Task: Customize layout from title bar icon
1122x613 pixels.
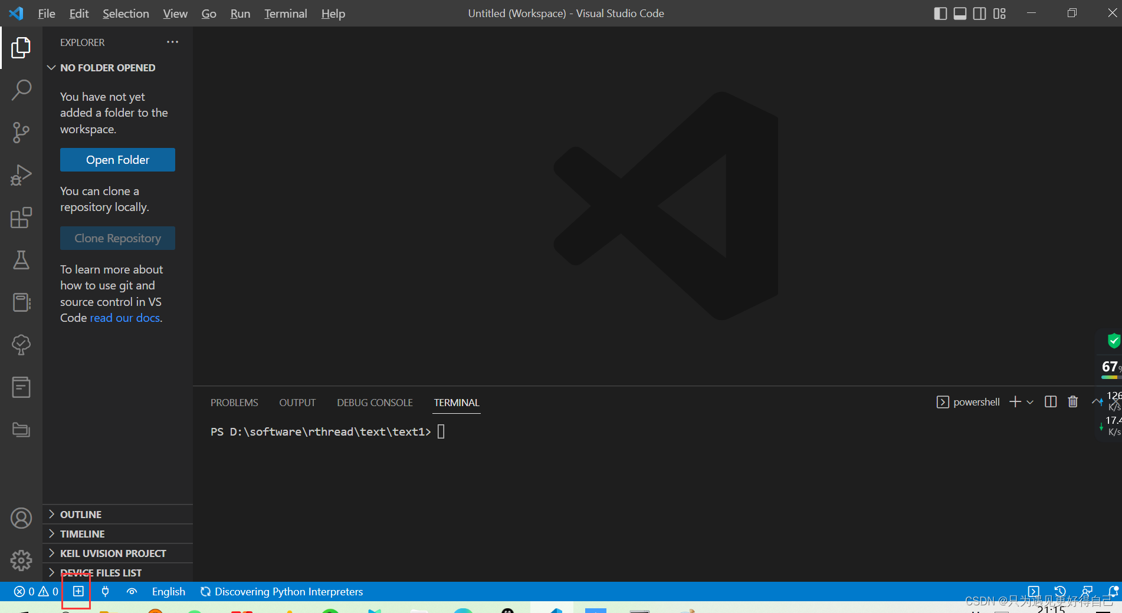Action: tap(999, 14)
